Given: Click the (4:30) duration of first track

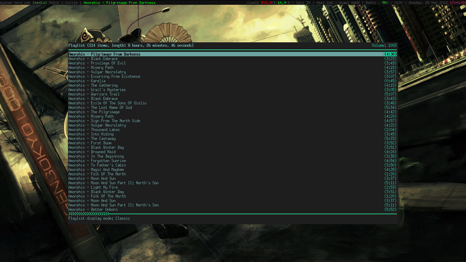Looking at the screenshot, I should click(x=390, y=54).
